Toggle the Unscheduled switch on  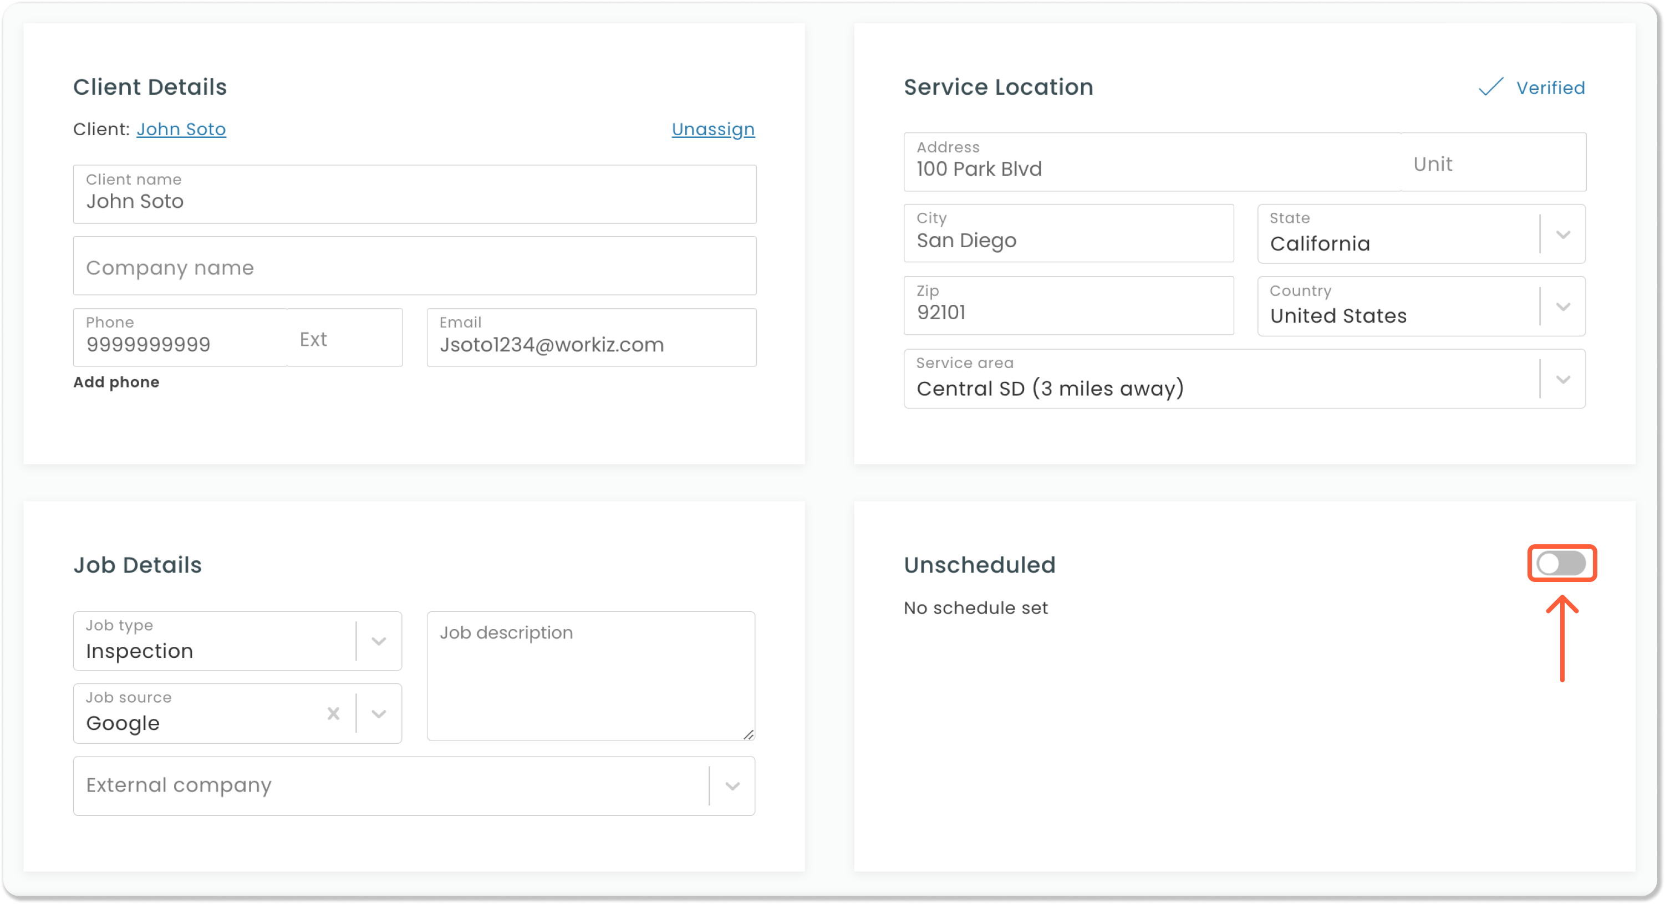[1561, 563]
